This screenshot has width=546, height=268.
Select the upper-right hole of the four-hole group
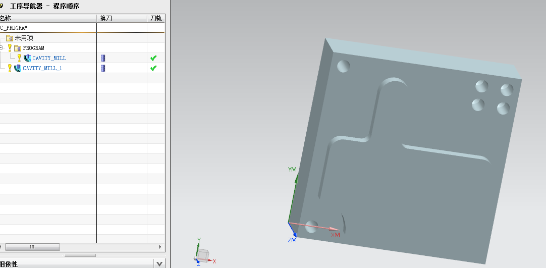tap(507, 90)
